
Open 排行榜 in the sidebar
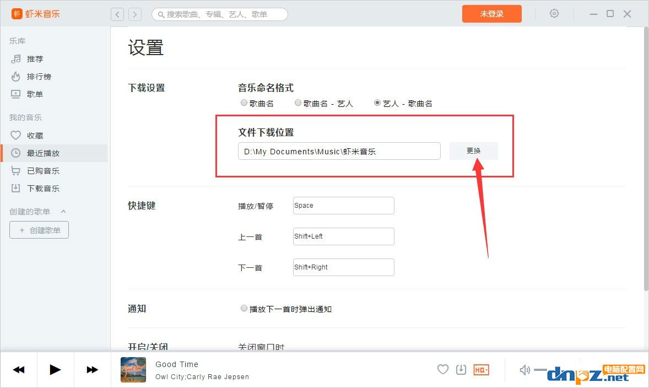click(39, 77)
